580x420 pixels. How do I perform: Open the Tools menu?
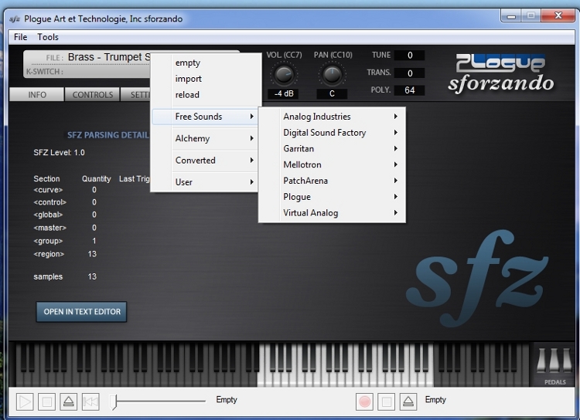48,37
